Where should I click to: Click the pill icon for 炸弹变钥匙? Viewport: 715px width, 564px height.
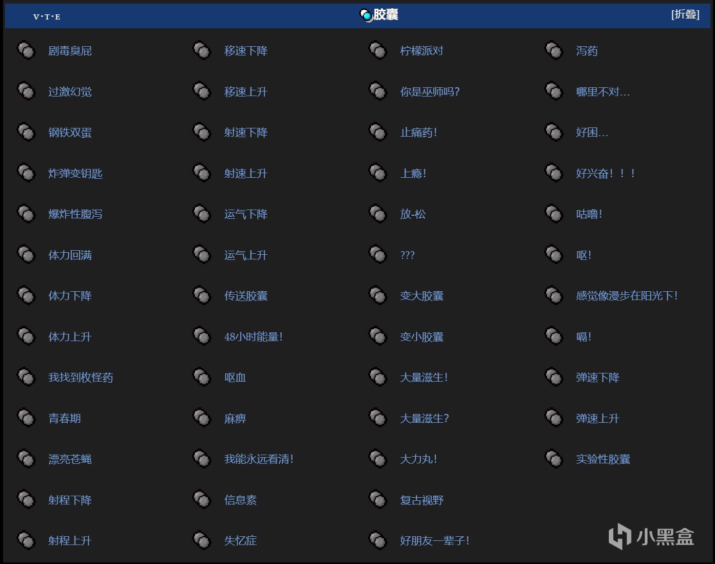[26, 173]
